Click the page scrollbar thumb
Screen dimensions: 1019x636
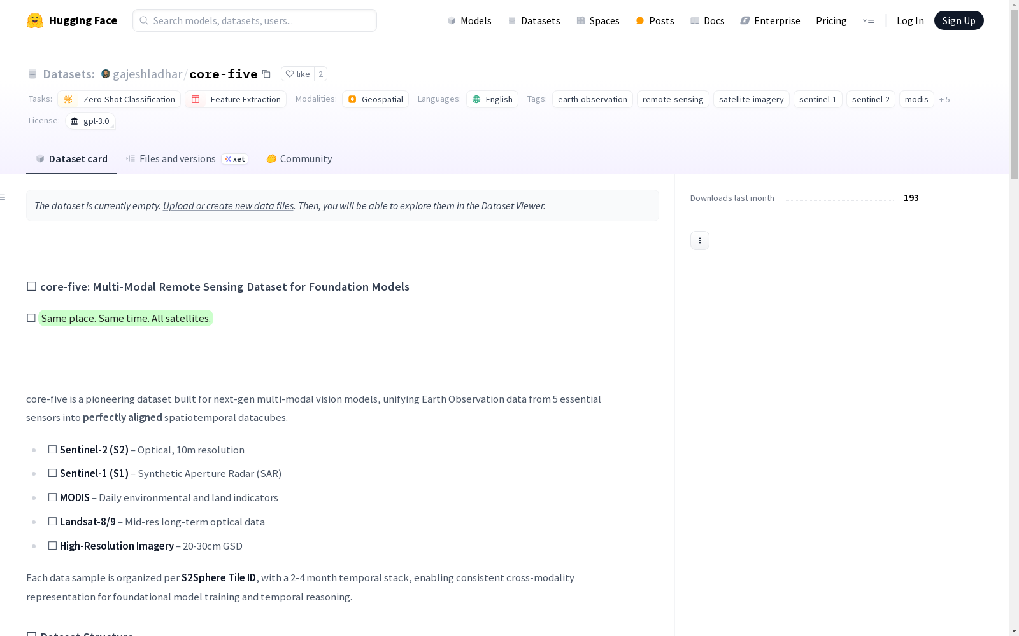pyautogui.click(x=1014, y=94)
